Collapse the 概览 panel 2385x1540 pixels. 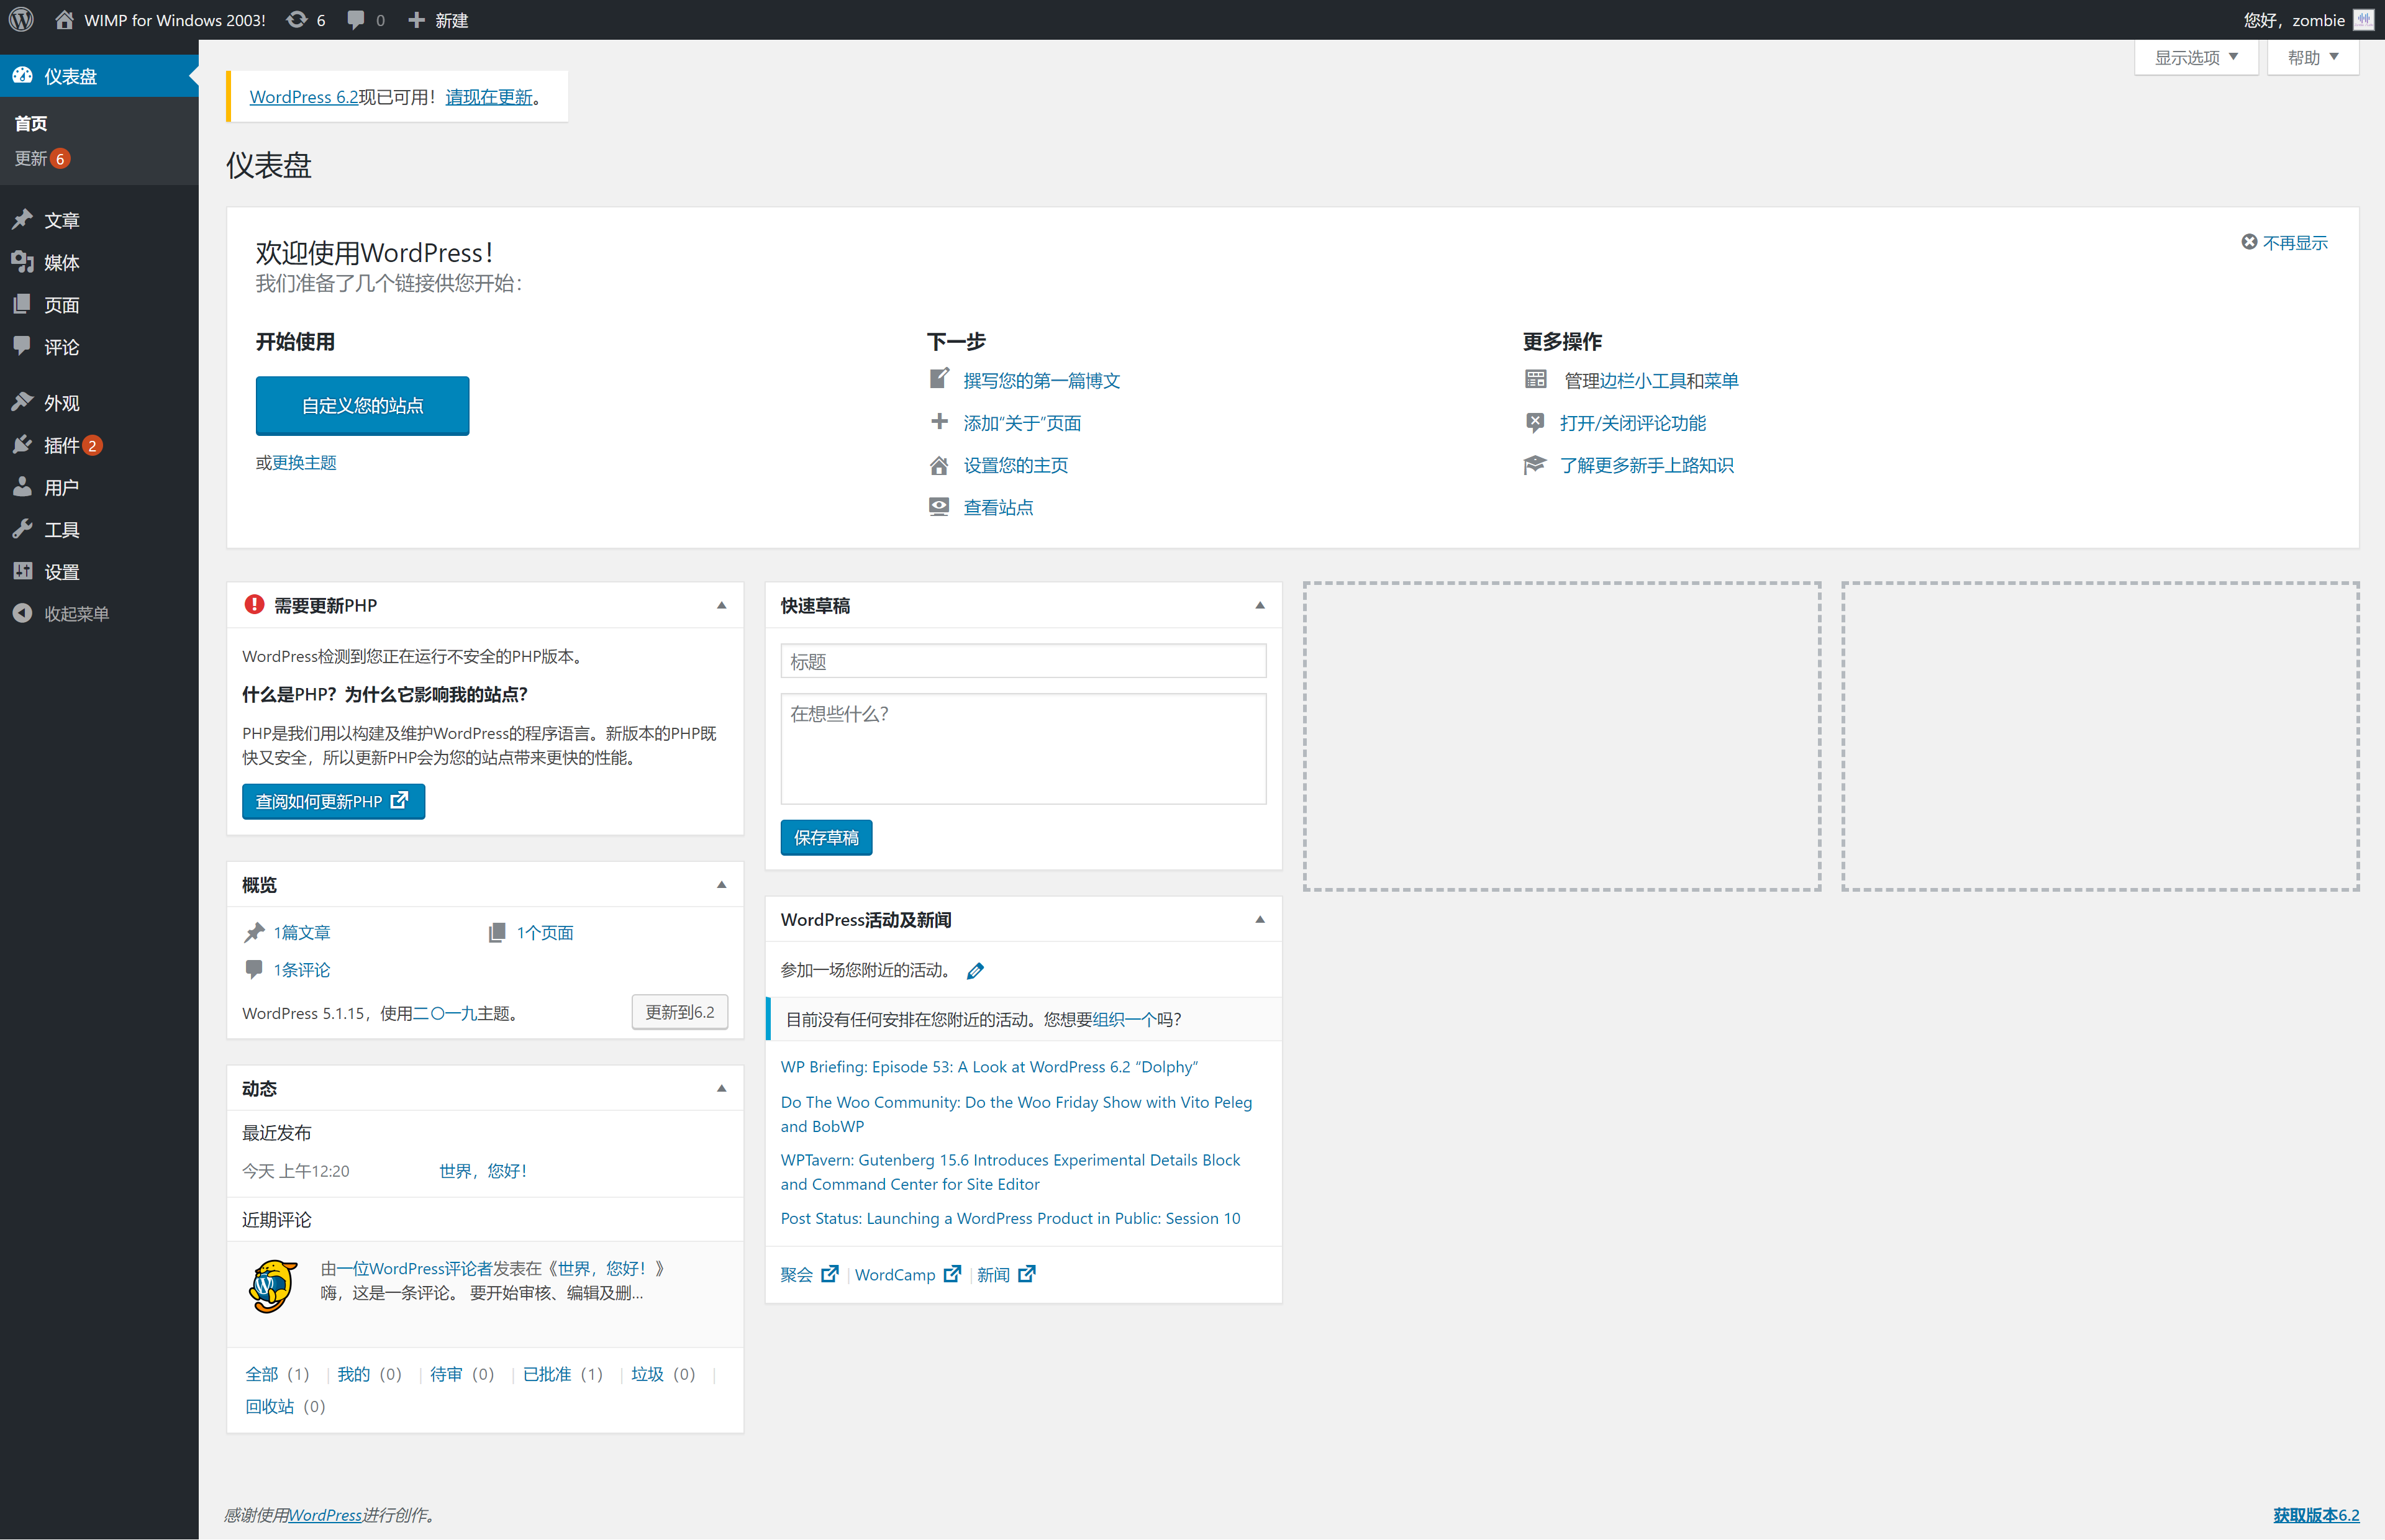[721, 885]
